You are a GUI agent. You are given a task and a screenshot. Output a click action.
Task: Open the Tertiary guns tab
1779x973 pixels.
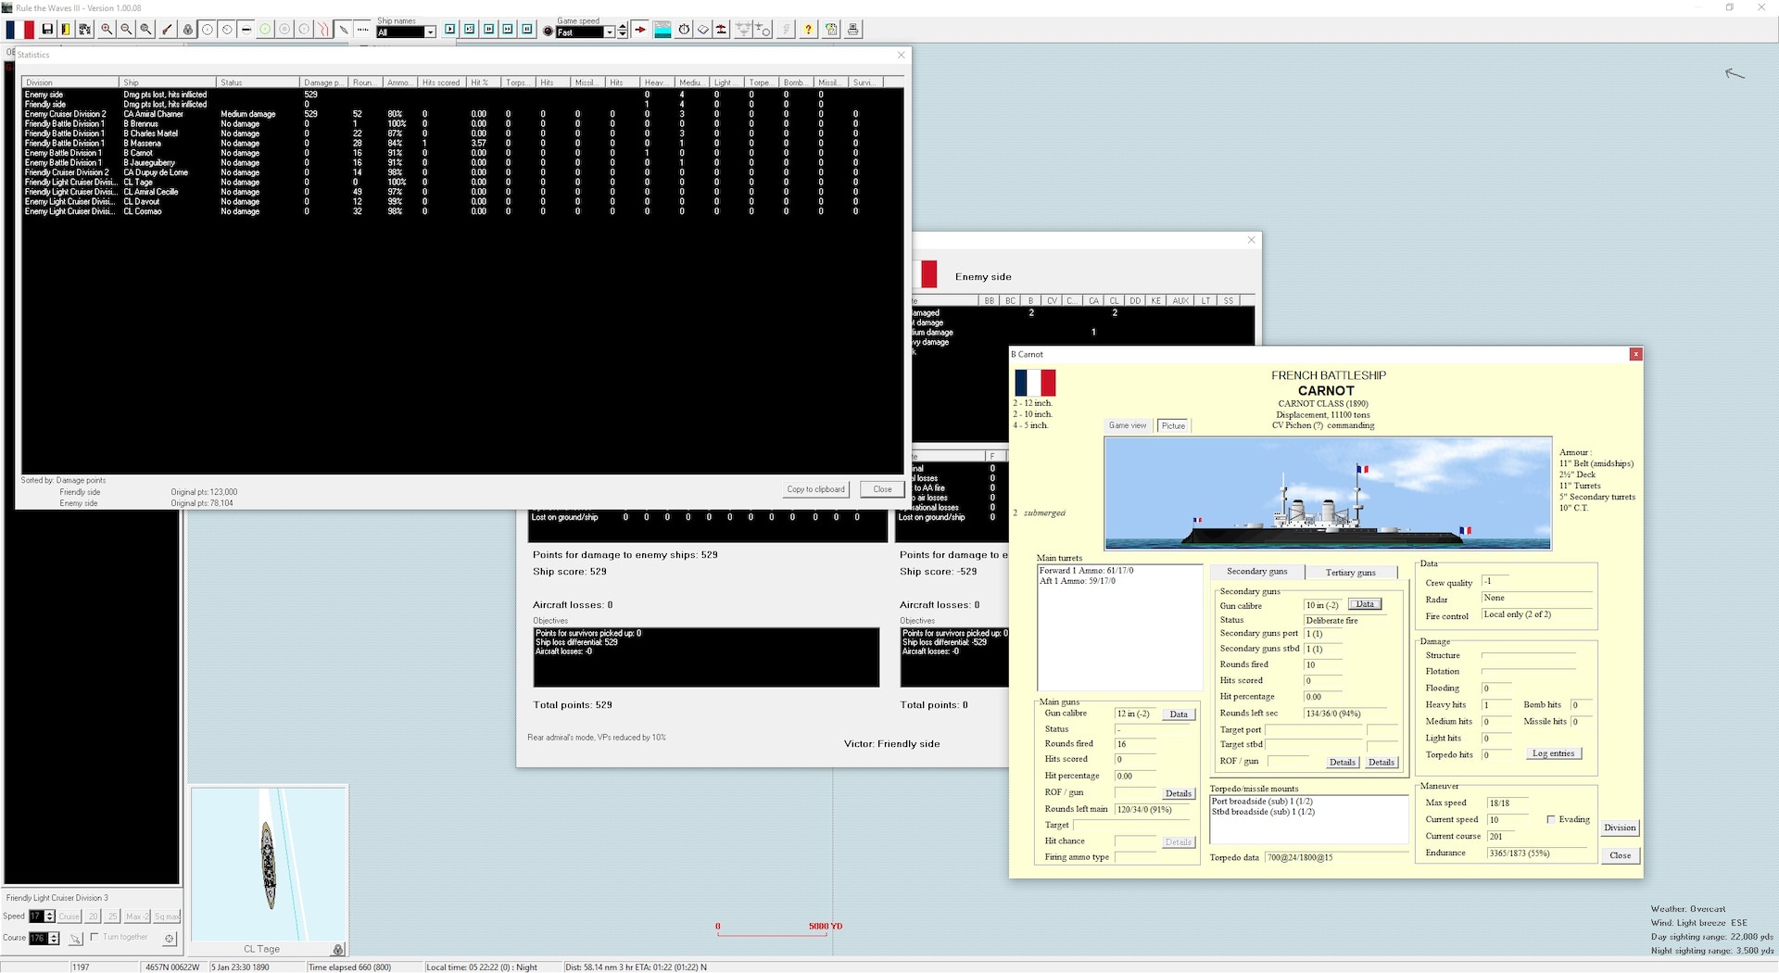1350,573
